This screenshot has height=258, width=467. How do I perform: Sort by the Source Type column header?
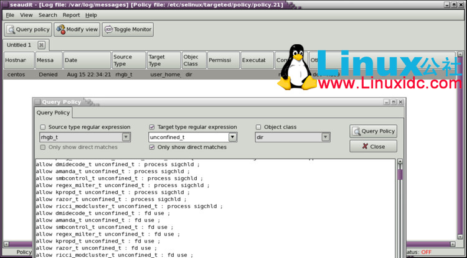click(x=129, y=60)
